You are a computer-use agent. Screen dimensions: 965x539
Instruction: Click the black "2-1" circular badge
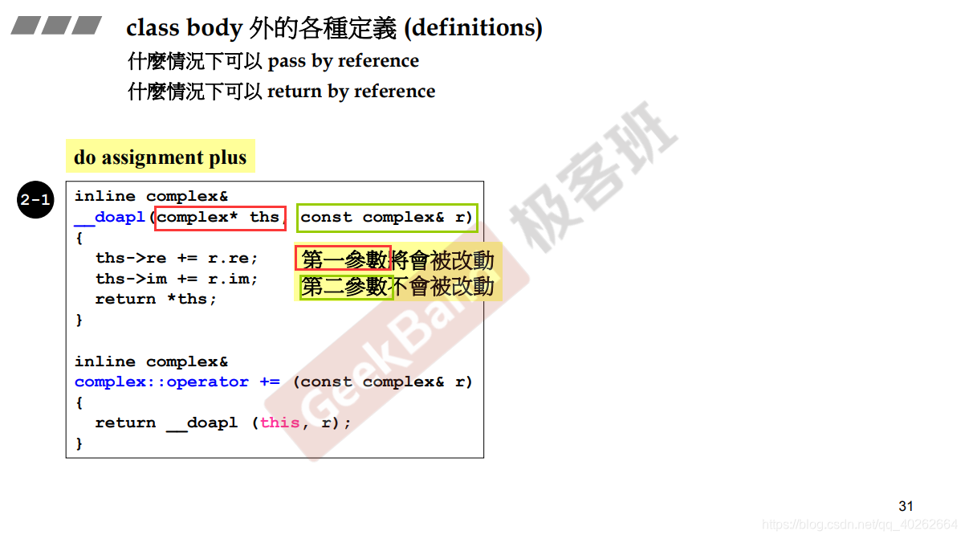point(35,200)
